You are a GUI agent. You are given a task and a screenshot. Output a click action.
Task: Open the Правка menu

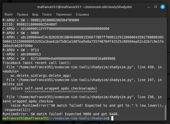23,15
